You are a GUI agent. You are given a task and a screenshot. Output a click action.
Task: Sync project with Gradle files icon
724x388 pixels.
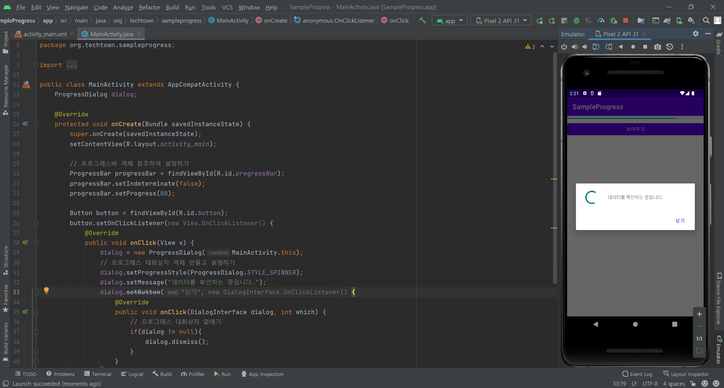(x=667, y=21)
